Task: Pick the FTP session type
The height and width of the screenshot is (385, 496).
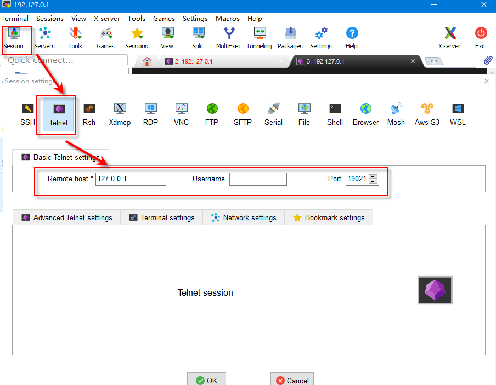Action: pyautogui.click(x=212, y=114)
